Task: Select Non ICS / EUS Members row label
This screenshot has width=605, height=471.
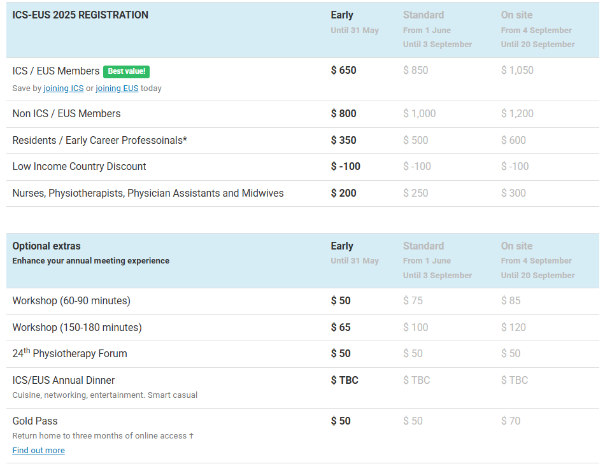Action: [66, 114]
